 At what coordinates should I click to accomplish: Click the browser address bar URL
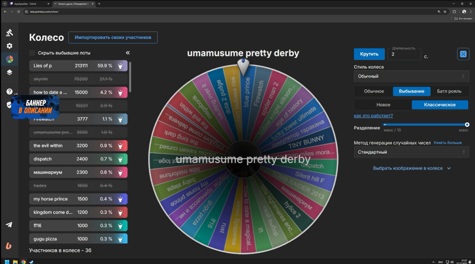point(44,12)
